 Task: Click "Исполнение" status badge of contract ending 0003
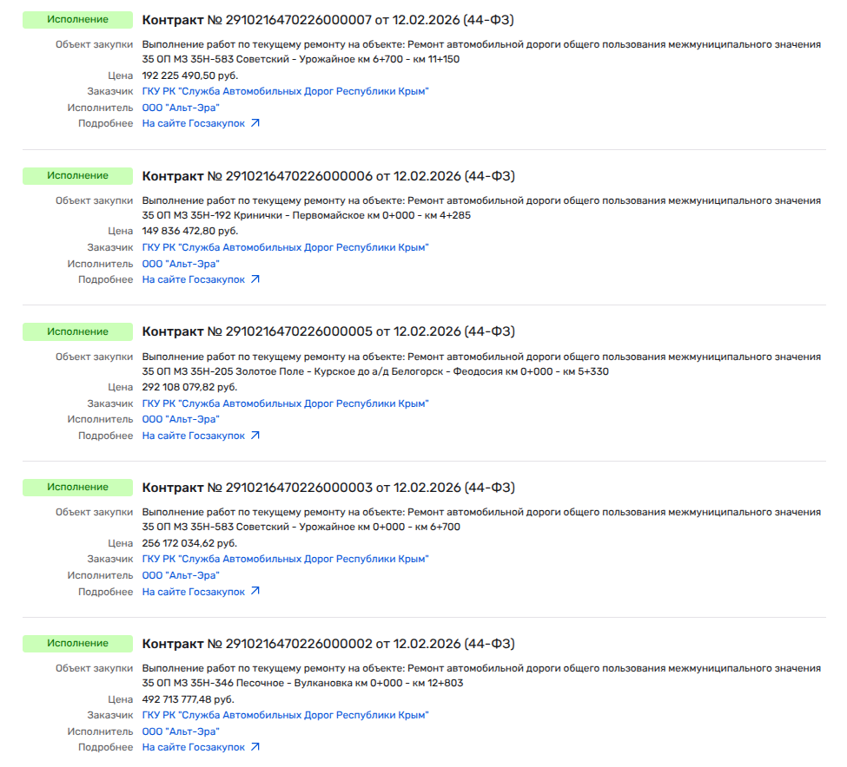click(77, 487)
